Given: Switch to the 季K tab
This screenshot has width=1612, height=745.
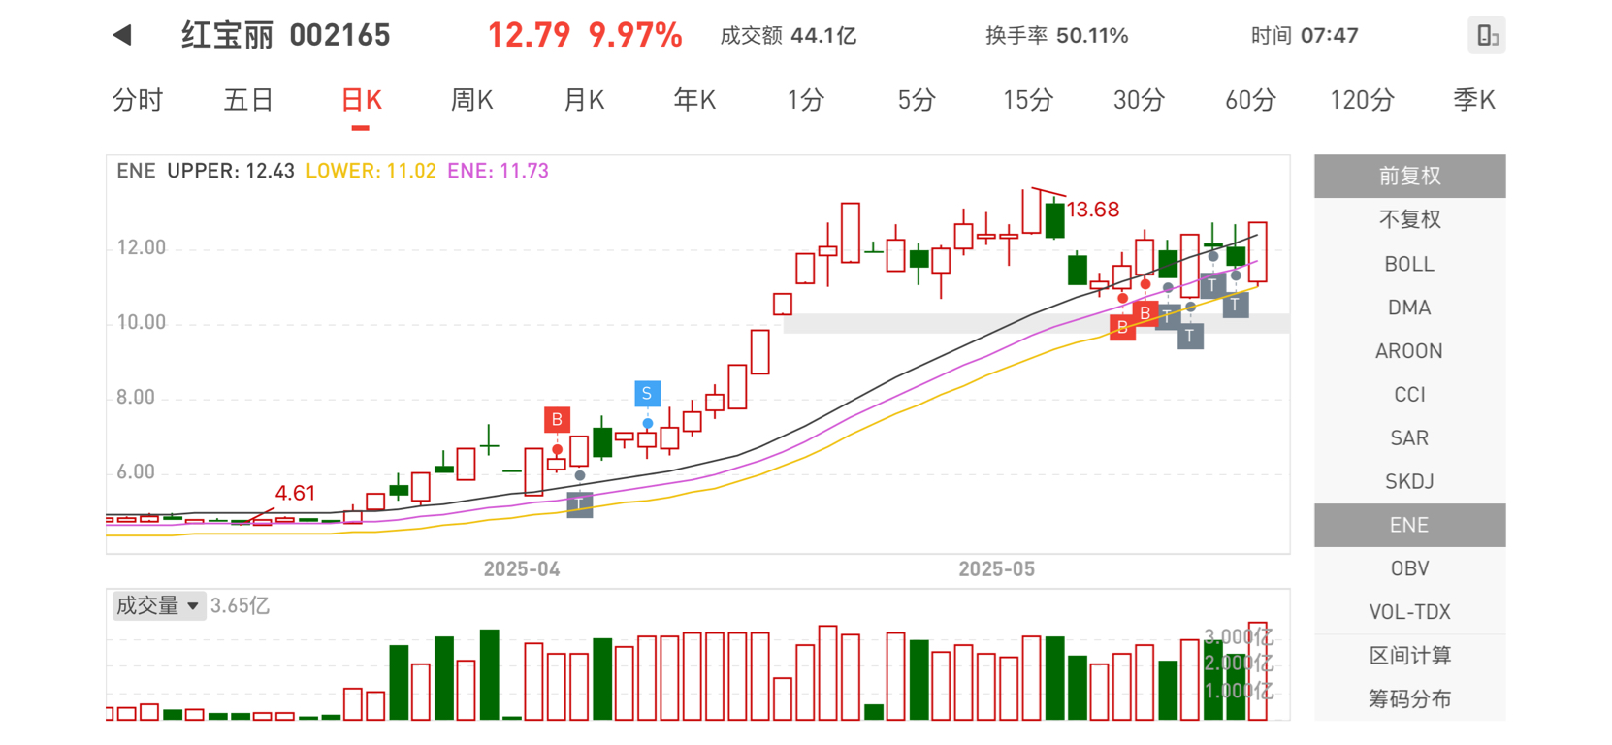Looking at the screenshot, I should [1474, 100].
